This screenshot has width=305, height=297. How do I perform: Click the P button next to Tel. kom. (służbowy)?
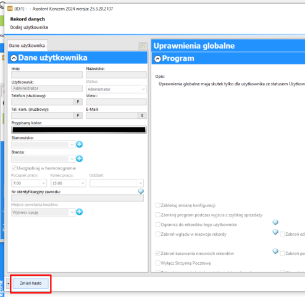78,115
